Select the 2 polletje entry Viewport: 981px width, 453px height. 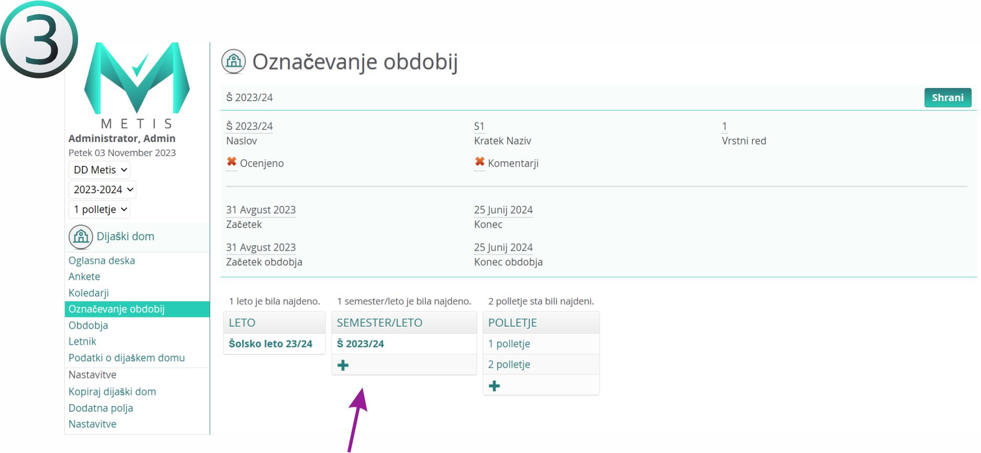tap(509, 364)
